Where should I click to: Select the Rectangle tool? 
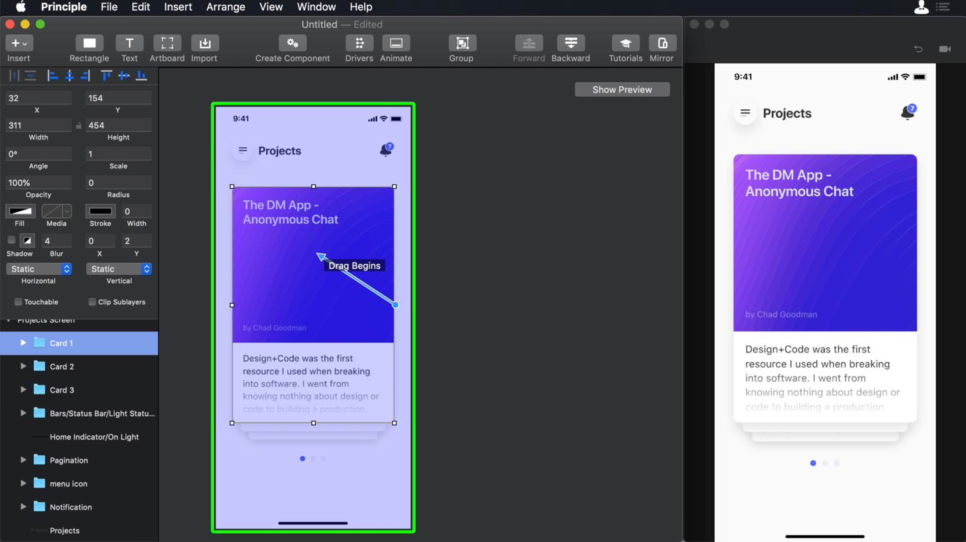(89, 43)
